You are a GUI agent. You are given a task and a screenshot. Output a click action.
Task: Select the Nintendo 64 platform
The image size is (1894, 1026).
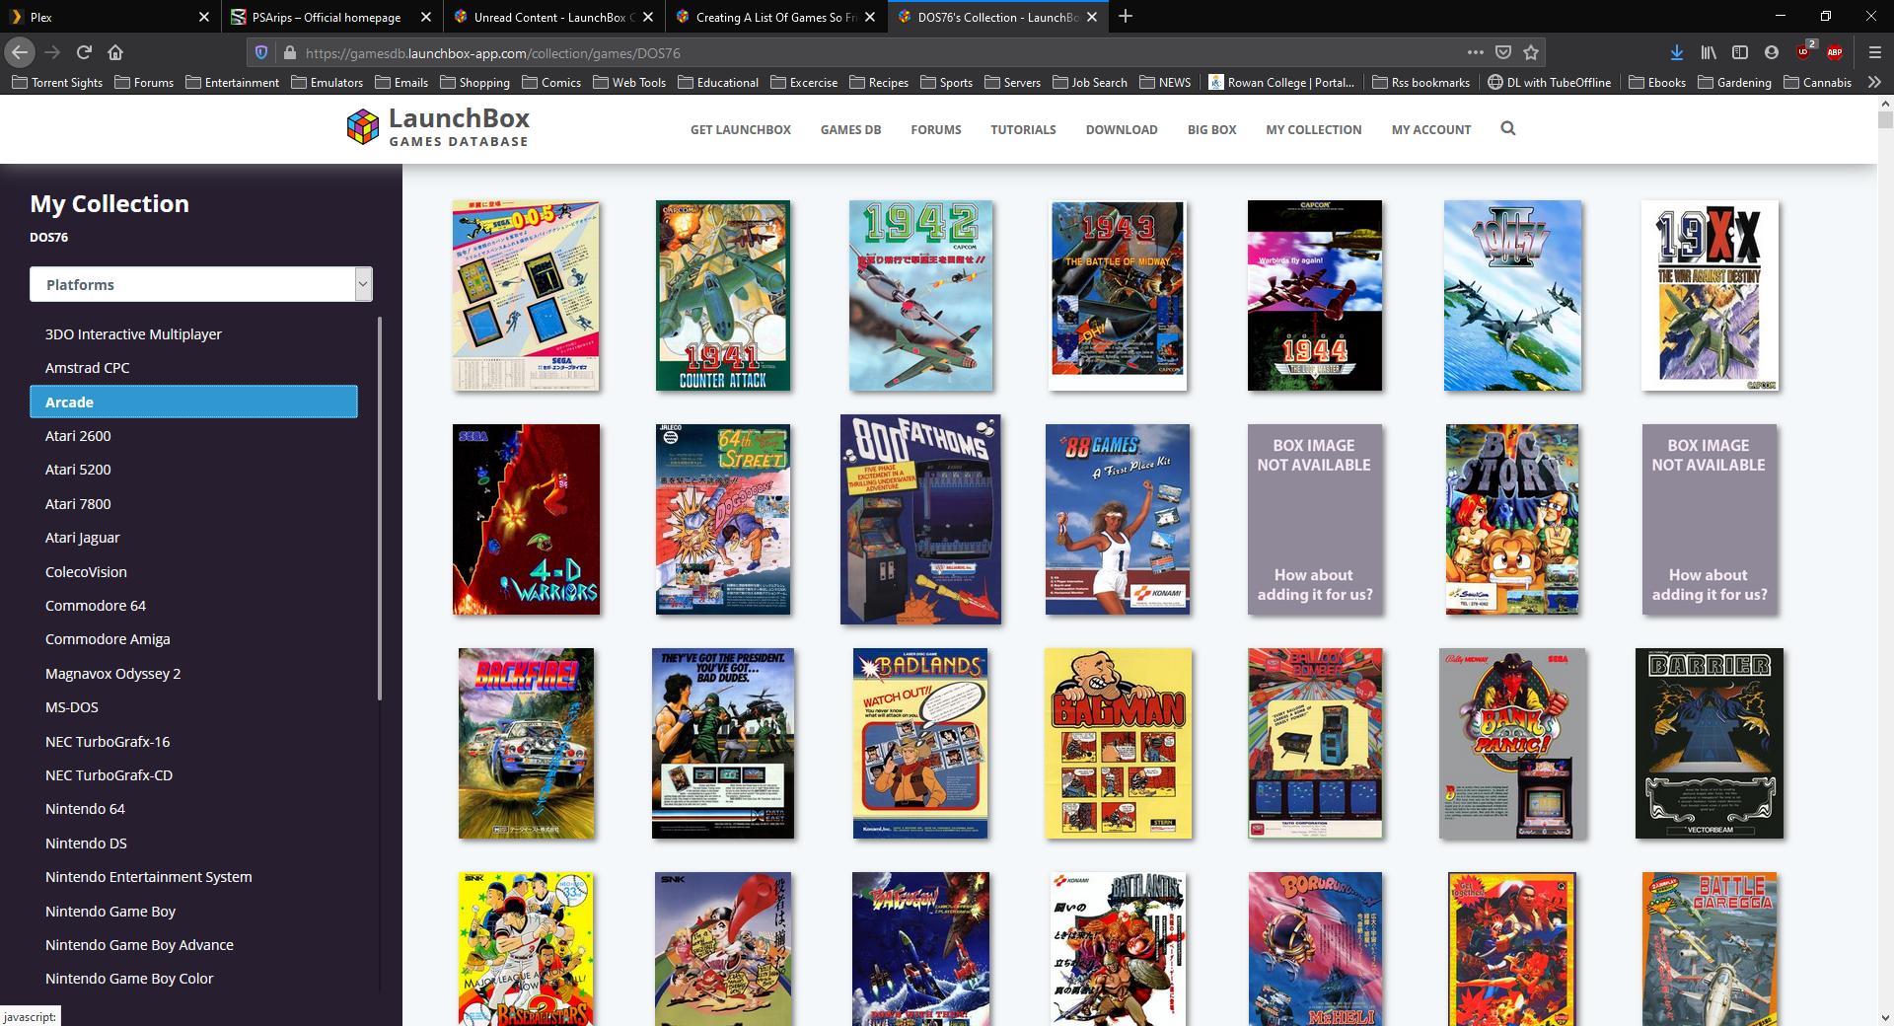(193, 809)
